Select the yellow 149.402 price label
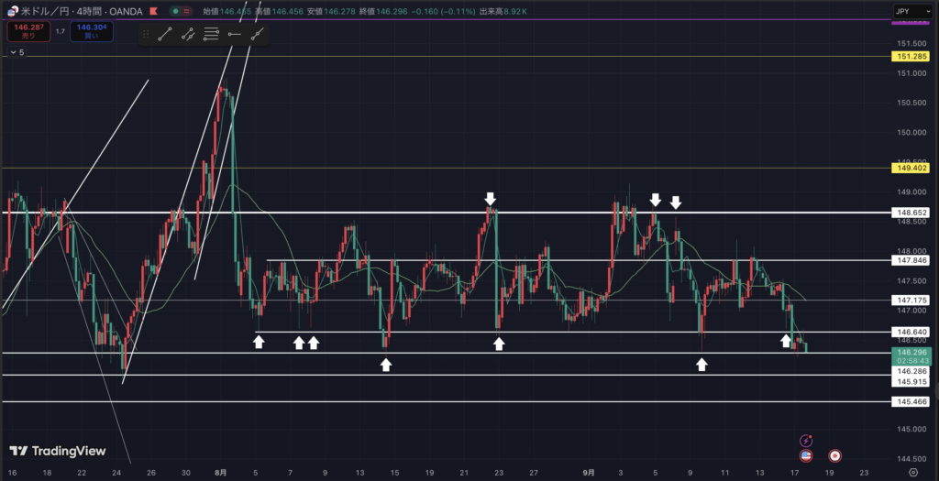The height and width of the screenshot is (481, 939). (x=911, y=168)
